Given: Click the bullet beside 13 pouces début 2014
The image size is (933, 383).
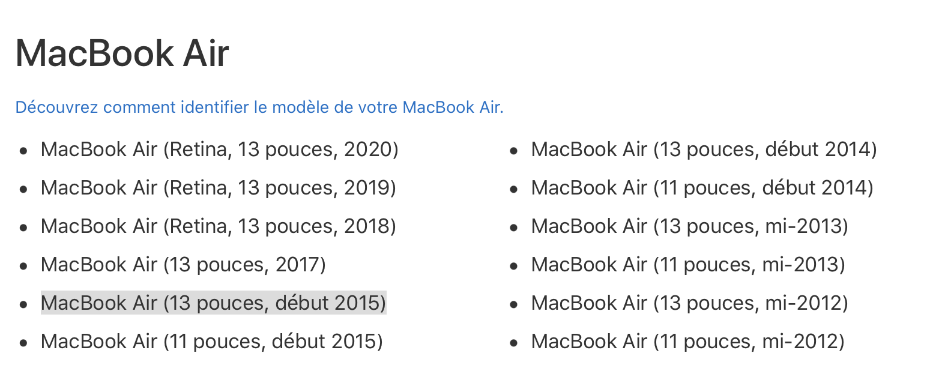Looking at the screenshot, I should click(x=514, y=151).
